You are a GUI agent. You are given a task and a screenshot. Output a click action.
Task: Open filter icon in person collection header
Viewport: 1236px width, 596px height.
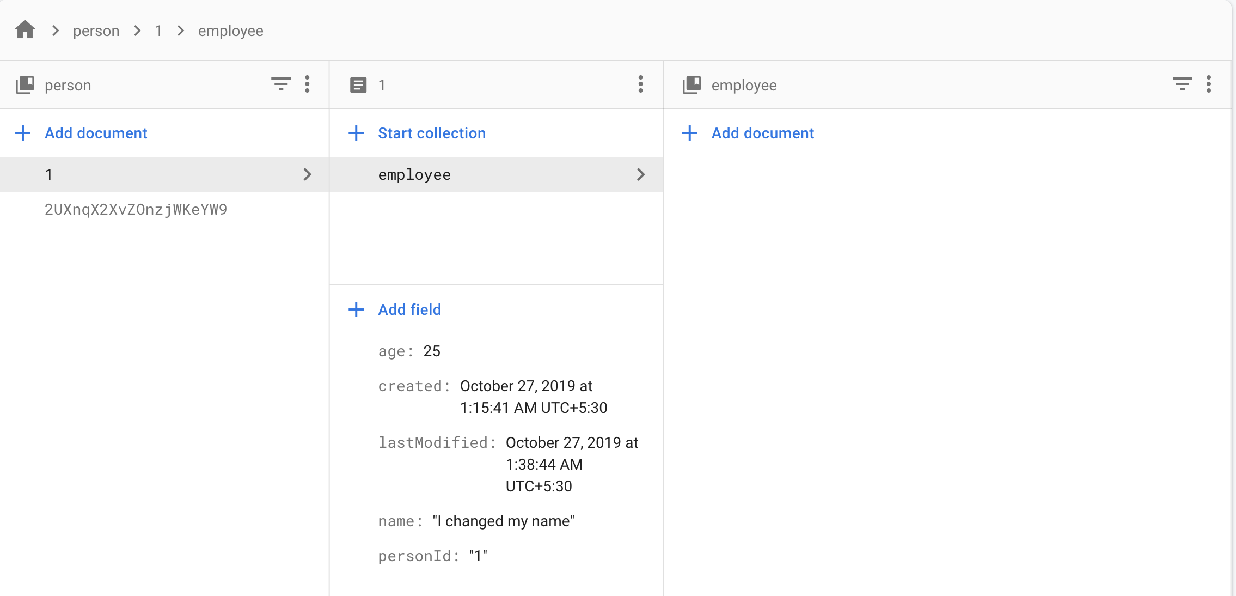(x=280, y=84)
